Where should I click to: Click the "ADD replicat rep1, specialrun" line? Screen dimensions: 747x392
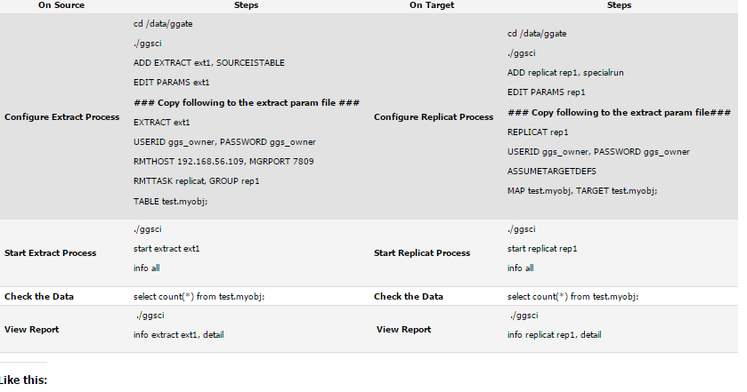[565, 73]
